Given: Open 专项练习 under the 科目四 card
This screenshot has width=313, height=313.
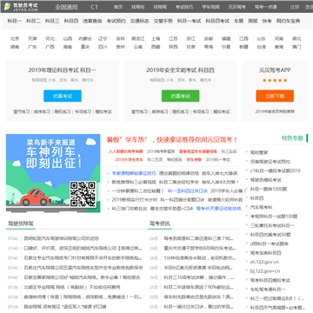Looking at the screenshot, I should 201,111.
